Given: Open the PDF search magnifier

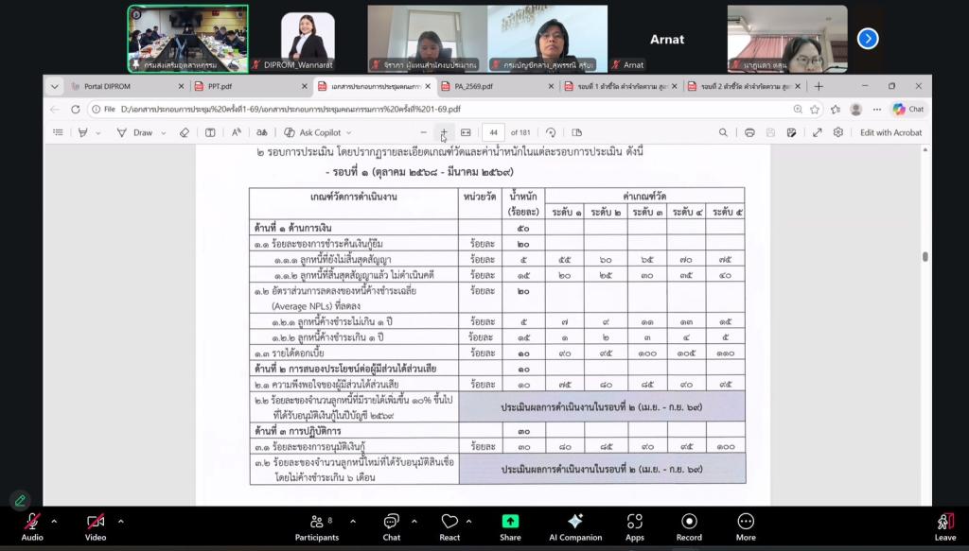Looking at the screenshot, I should tap(723, 132).
